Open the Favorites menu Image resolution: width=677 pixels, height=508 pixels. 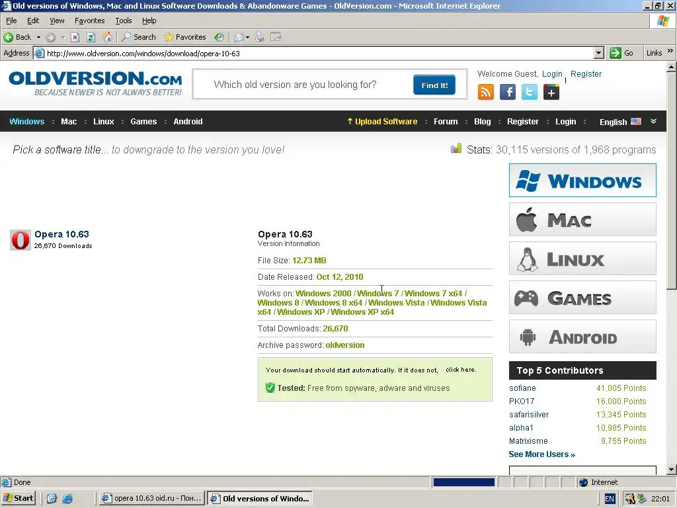click(89, 21)
